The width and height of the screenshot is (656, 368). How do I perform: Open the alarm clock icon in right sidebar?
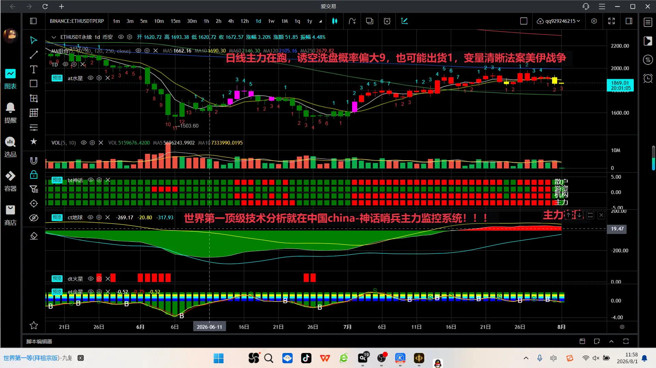(x=648, y=78)
